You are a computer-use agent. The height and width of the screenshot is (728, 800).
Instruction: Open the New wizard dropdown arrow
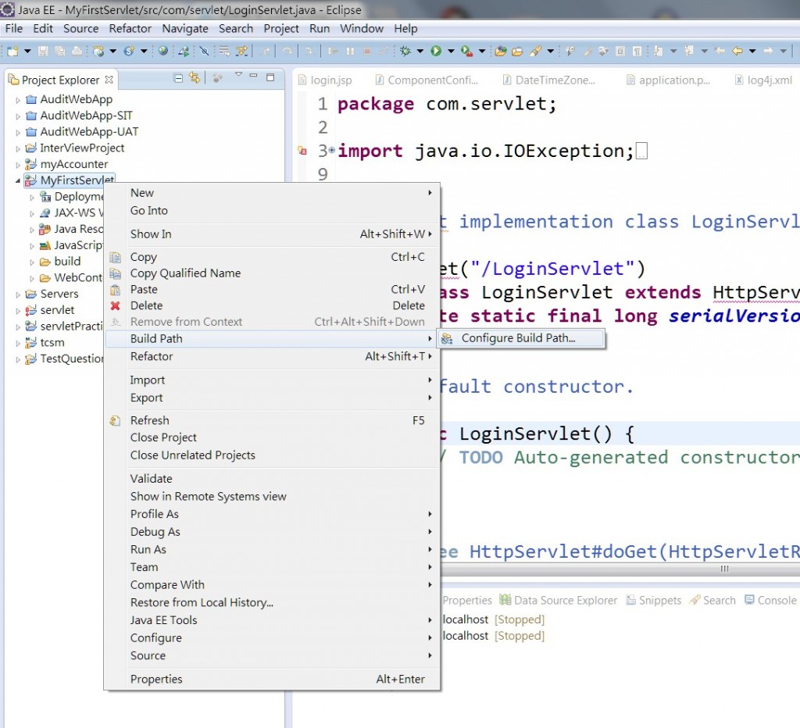[x=27, y=51]
